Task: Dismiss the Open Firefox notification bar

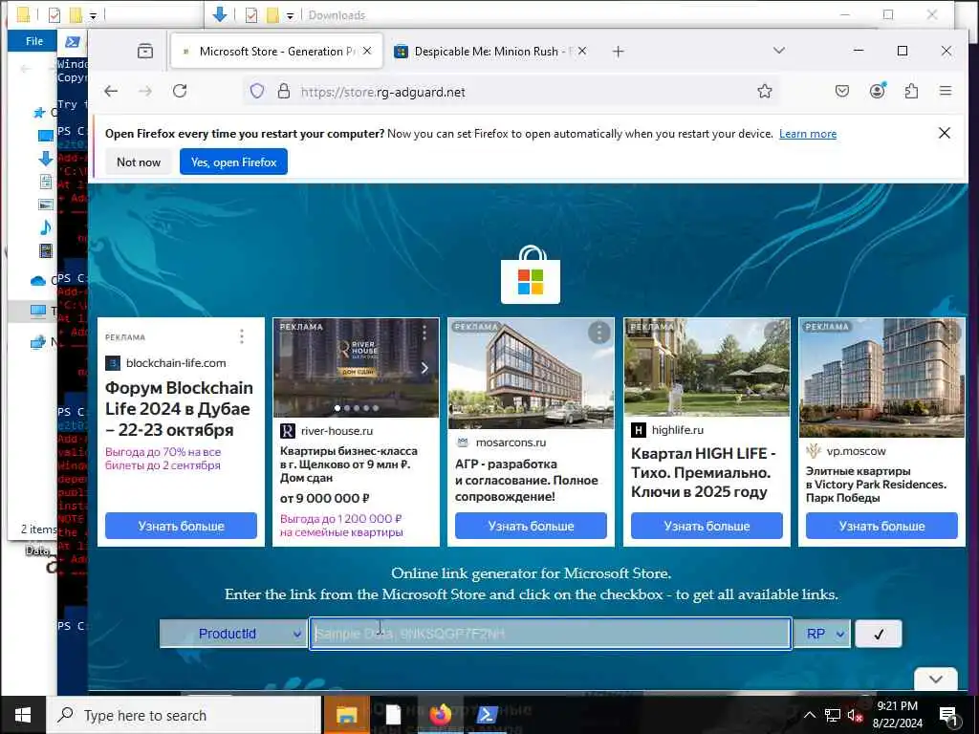Action: [x=944, y=133]
